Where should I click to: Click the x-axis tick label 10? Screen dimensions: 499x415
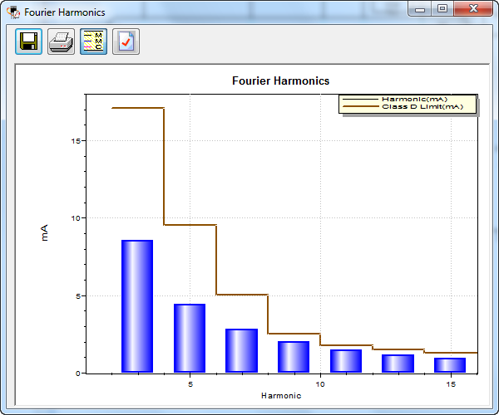[320, 384]
